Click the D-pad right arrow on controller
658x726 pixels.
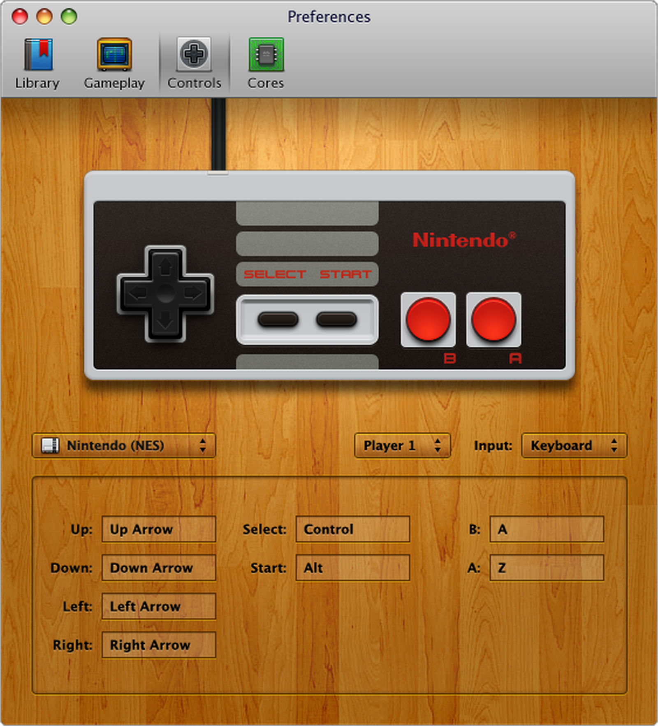(193, 293)
